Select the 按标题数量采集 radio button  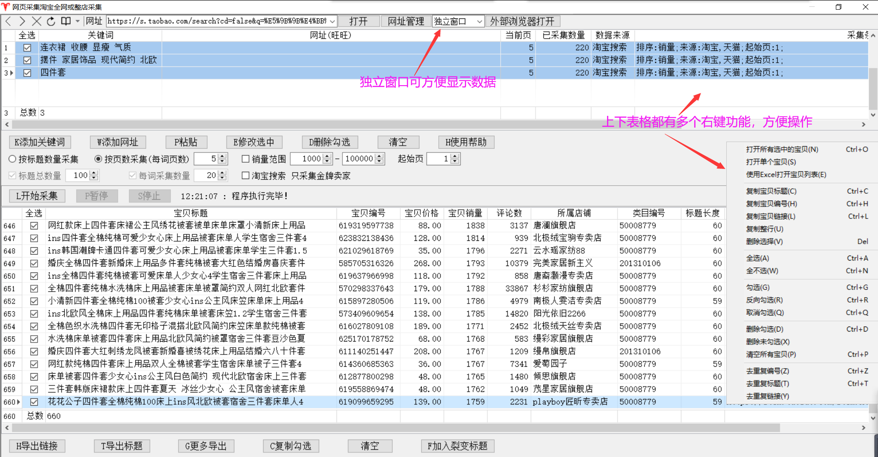coord(12,159)
